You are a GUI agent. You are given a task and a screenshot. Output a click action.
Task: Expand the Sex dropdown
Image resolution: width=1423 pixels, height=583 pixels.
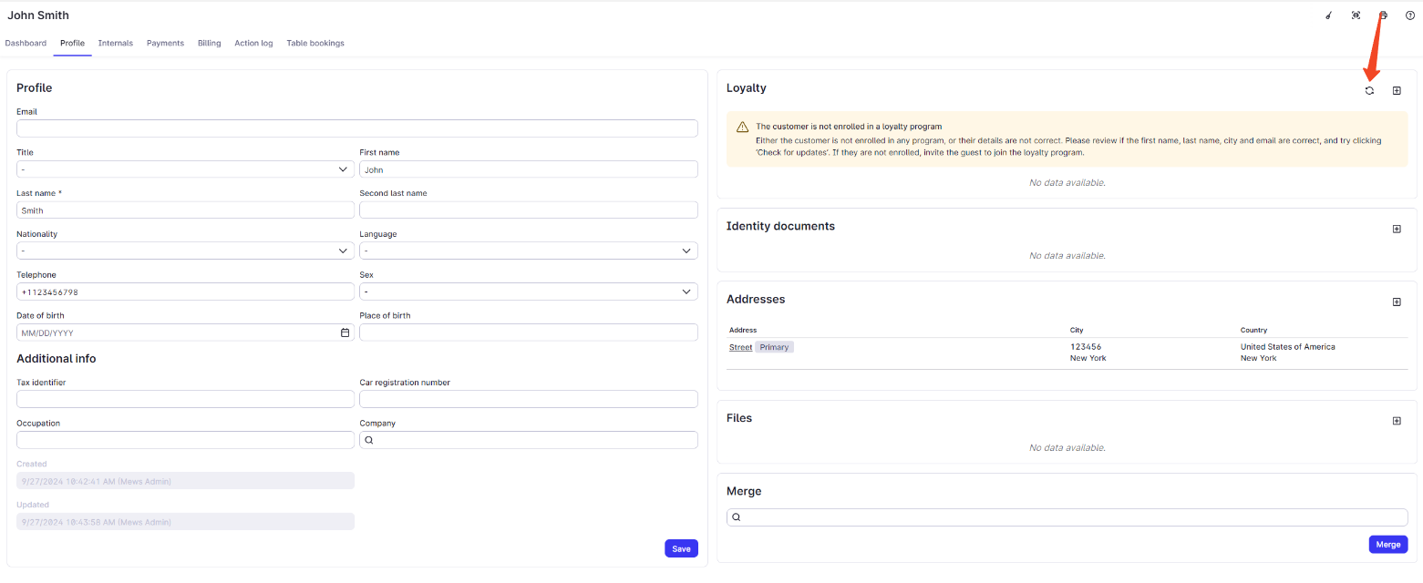click(529, 291)
